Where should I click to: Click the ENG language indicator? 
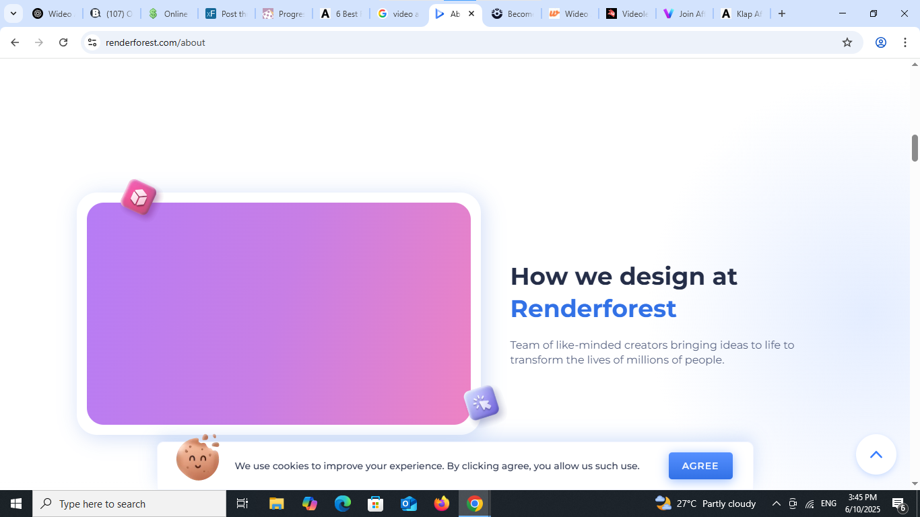coord(829,504)
